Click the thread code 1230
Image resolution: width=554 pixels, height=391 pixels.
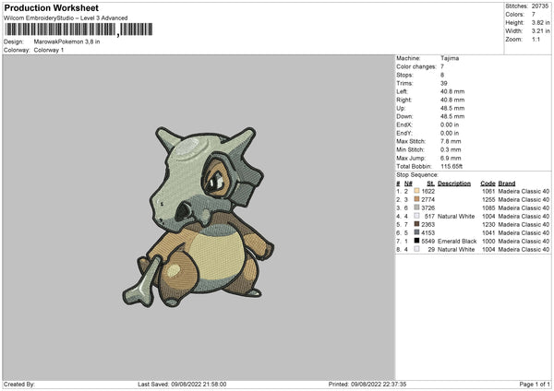pyautogui.click(x=488, y=224)
